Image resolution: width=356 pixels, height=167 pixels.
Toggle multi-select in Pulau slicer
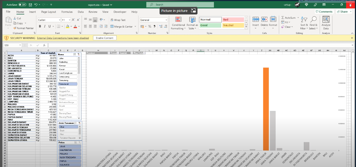click(76, 142)
